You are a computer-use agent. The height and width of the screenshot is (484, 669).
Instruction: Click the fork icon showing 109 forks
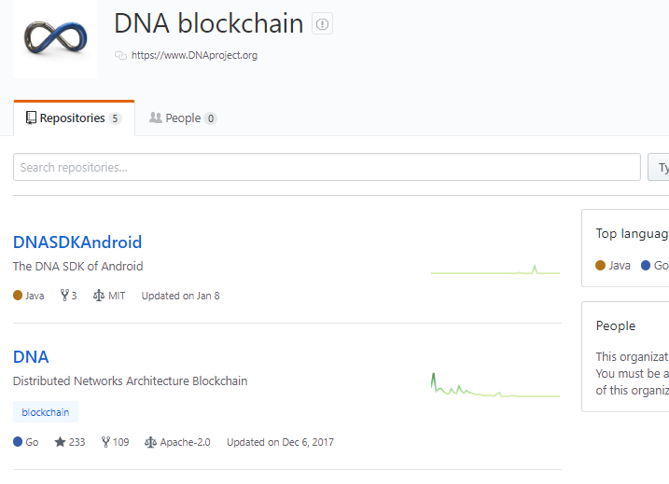point(105,442)
